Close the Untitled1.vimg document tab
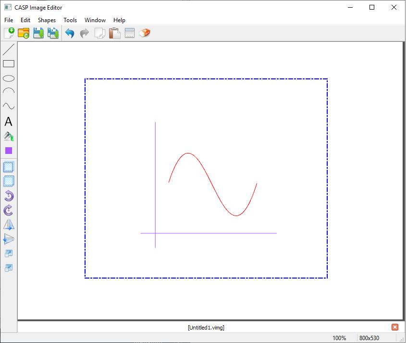406x343 pixels. [395, 327]
